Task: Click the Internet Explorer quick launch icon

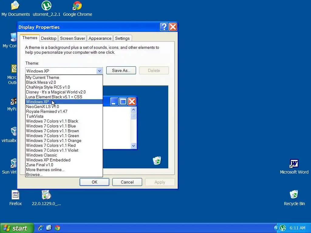Action: (x=41, y=228)
